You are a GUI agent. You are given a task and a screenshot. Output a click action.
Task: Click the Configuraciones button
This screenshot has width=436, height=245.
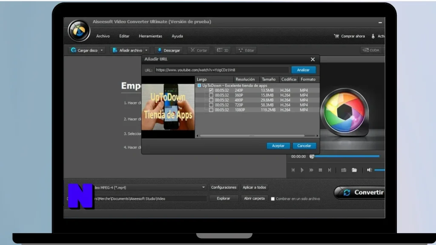(x=224, y=188)
